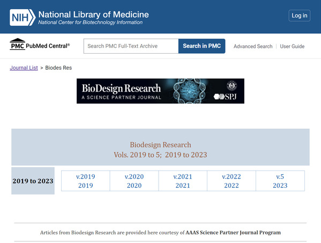Open volume v.2019 issue list

(86, 181)
